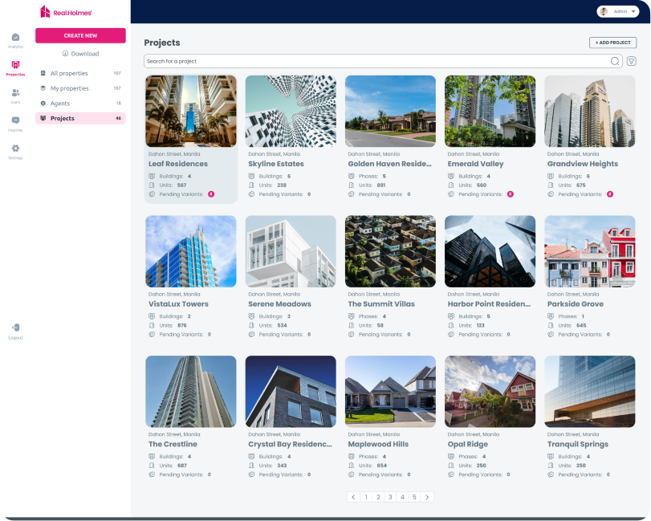651x521 pixels.
Task: Click the Download icon under Create New
Action: pyautogui.click(x=66, y=53)
